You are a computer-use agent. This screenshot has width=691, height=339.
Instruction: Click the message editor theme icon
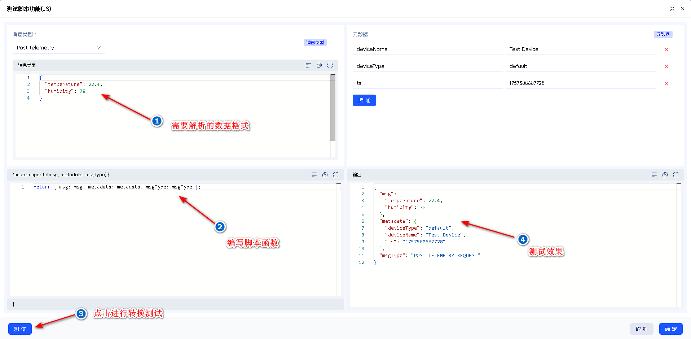pos(319,65)
